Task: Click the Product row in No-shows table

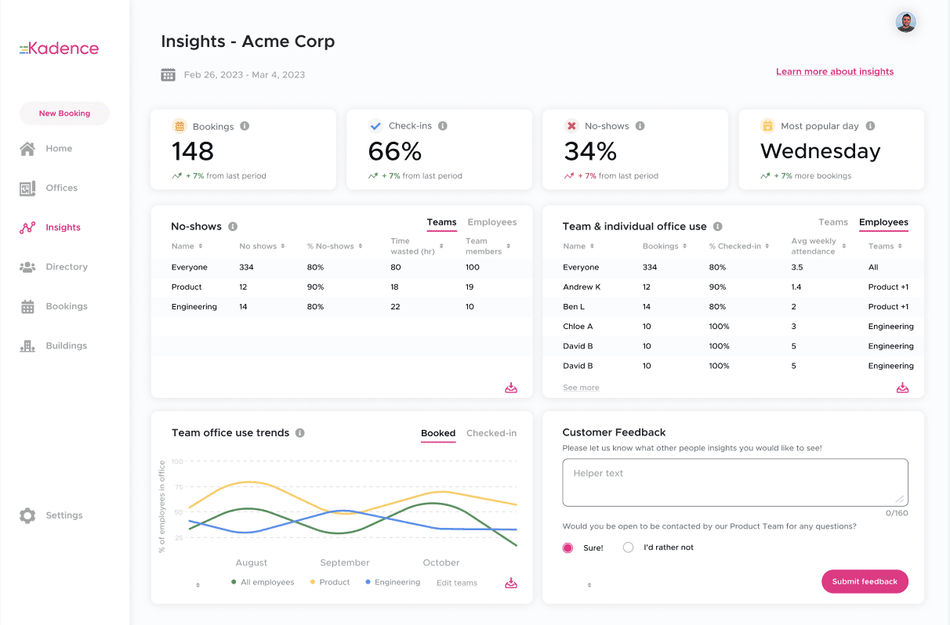Action: (x=342, y=287)
